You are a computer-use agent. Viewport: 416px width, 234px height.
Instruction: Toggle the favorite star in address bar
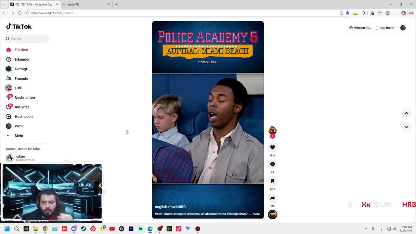point(347,13)
